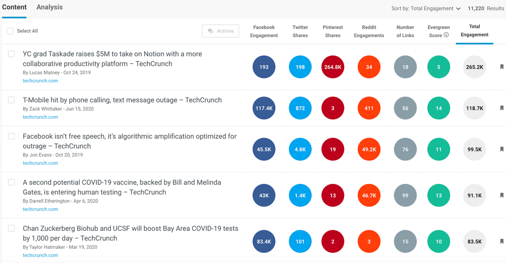
Task: Switch to the Analysis tab
Action: 49,7
